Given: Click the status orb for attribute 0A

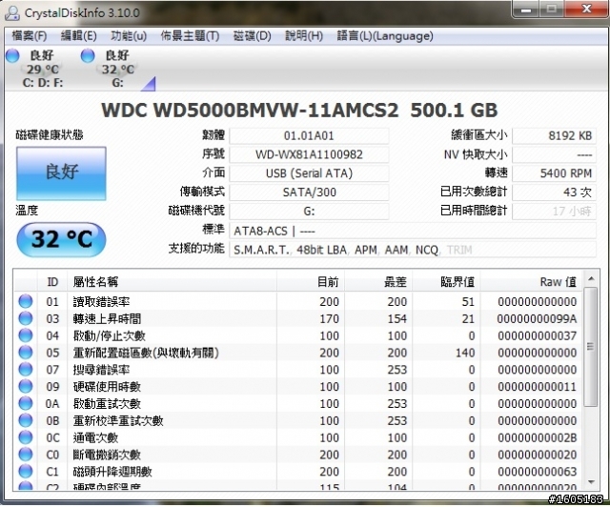Looking at the screenshot, I should click(x=26, y=403).
